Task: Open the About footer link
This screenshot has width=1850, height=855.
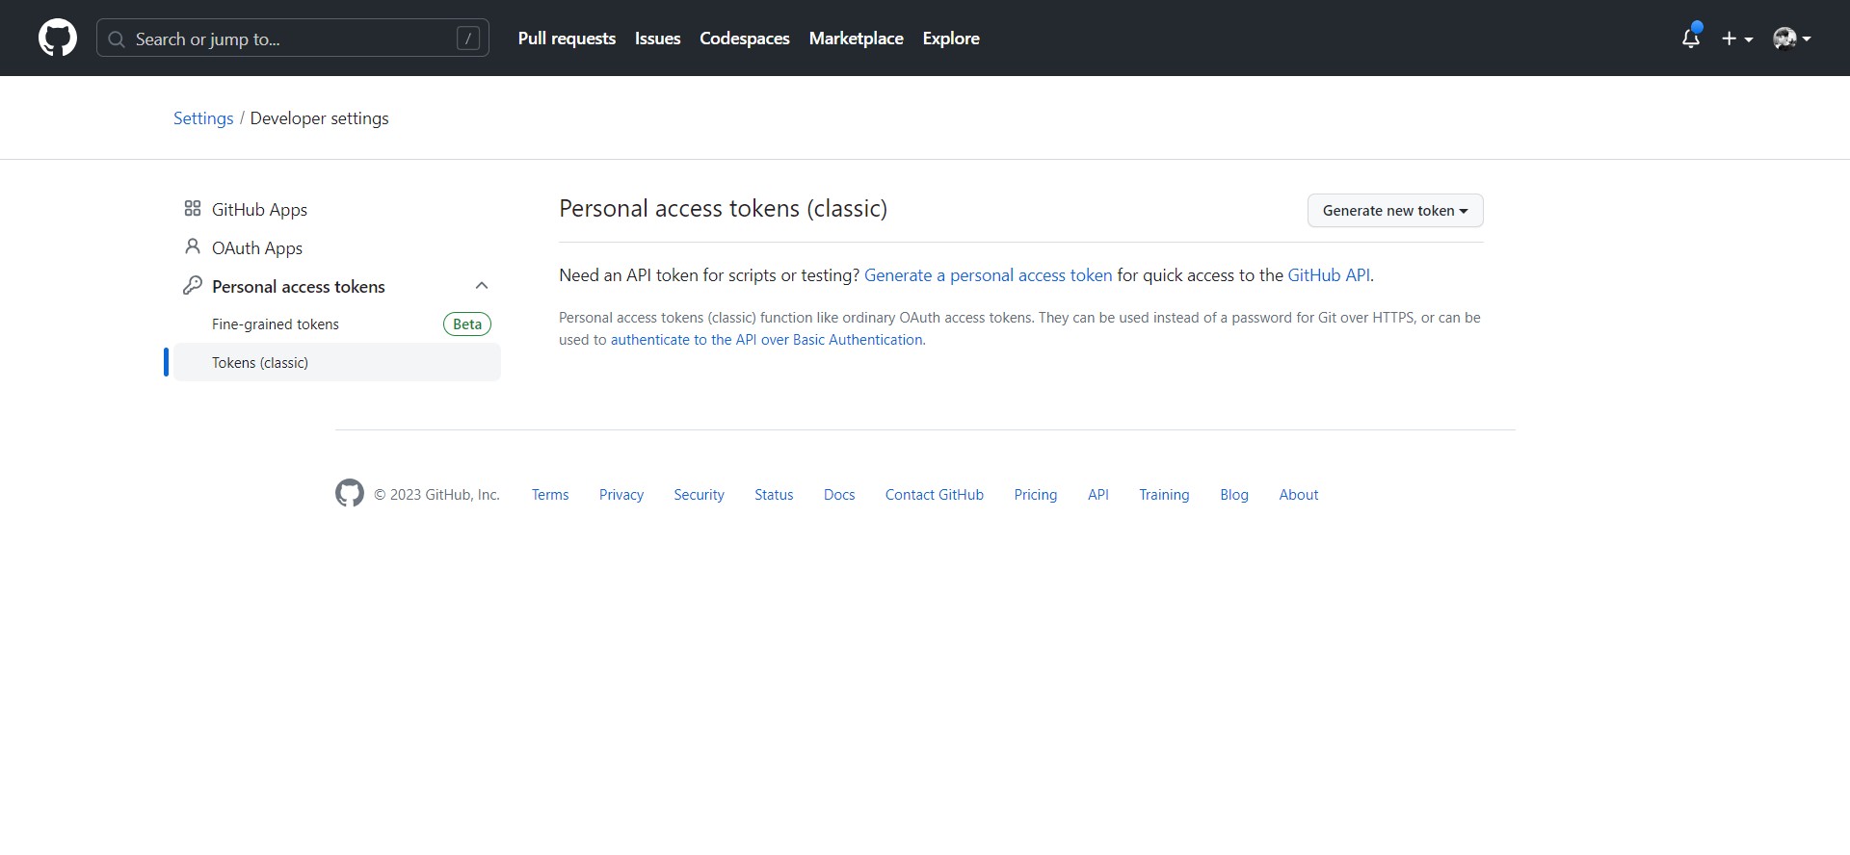Action: (x=1299, y=495)
